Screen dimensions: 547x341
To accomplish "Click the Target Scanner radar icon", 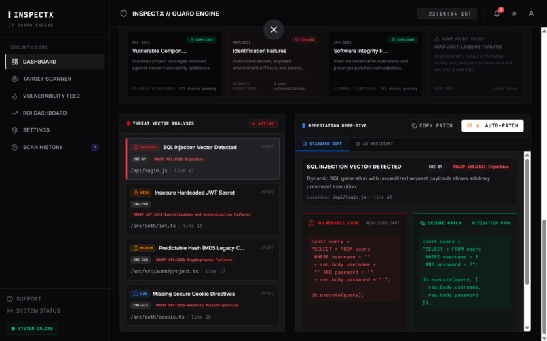I will (x=14, y=79).
